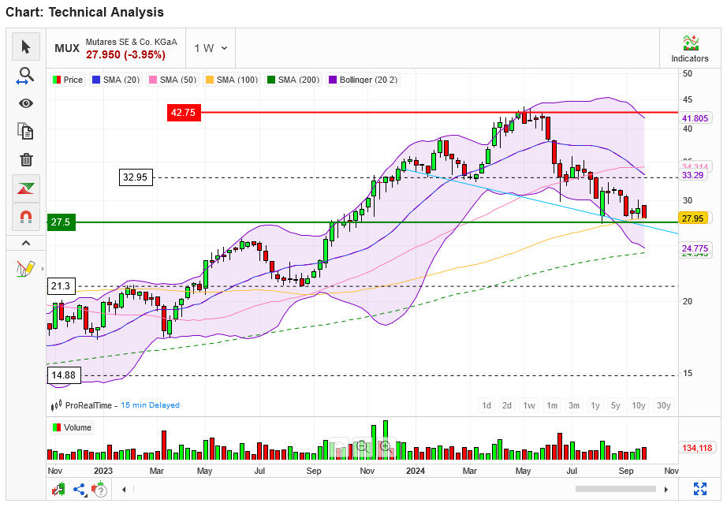Open the drawing tools pencil icon
Image resolution: width=727 pixels, height=507 pixels.
(24, 268)
